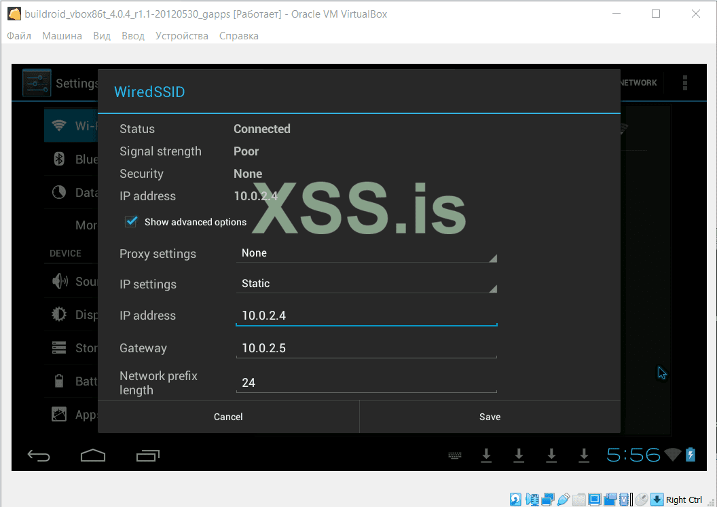
Task: Open the IP settings Static dropdown
Action: tap(366, 284)
